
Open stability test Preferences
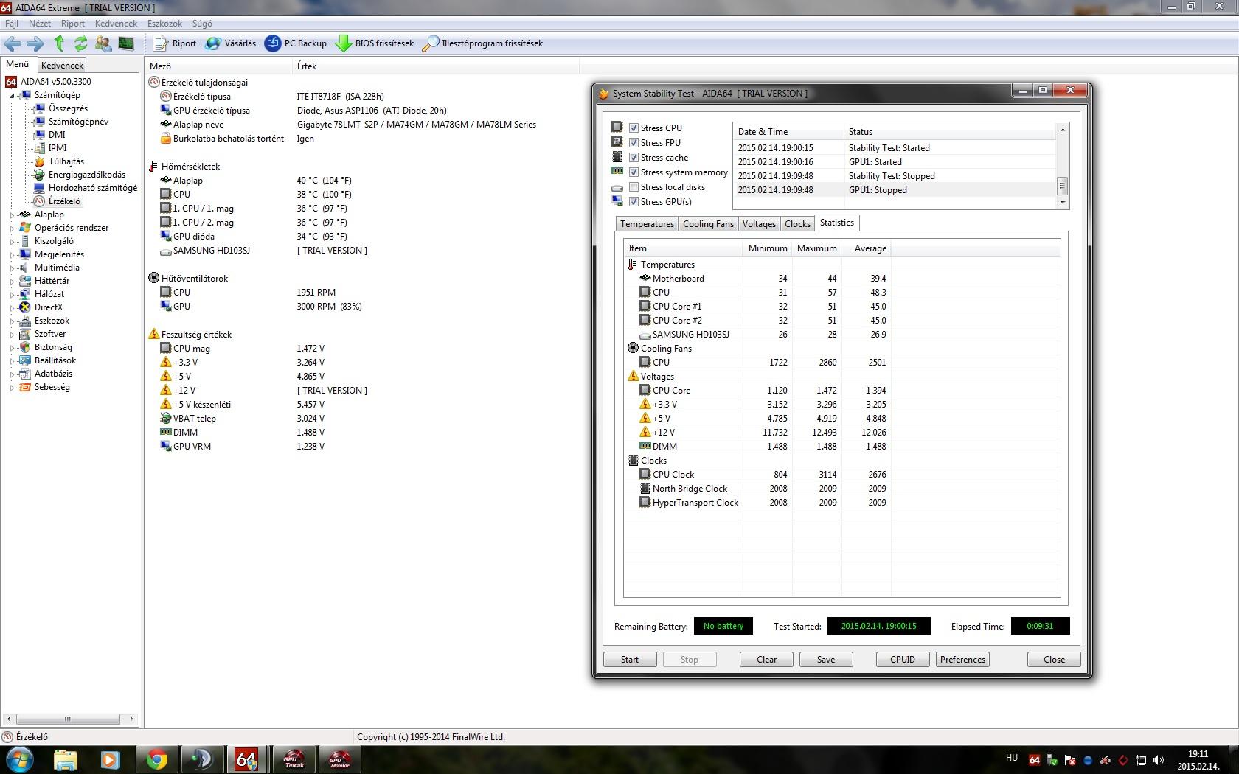click(x=962, y=660)
